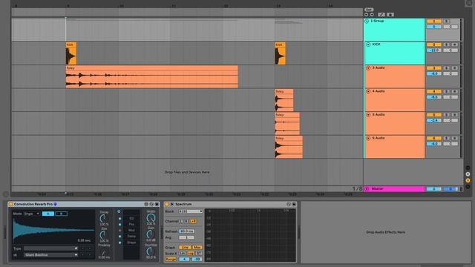Toggle the Max graph button in Spectrum

[x=197, y=247]
